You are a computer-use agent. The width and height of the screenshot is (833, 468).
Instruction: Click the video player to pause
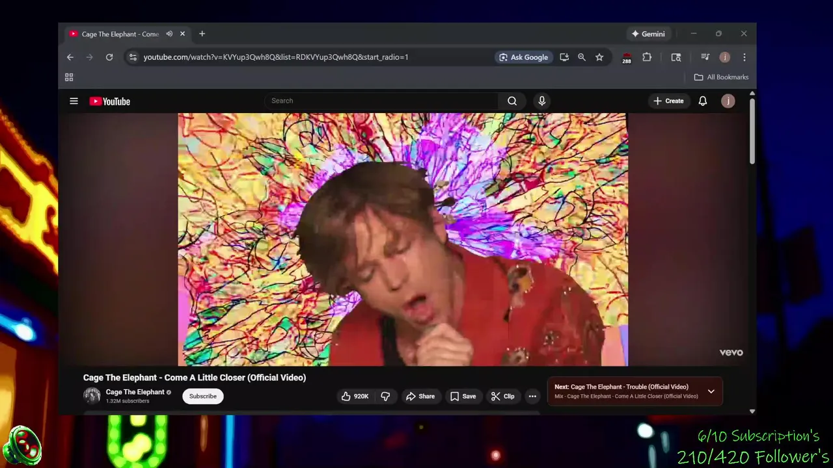tap(403, 239)
